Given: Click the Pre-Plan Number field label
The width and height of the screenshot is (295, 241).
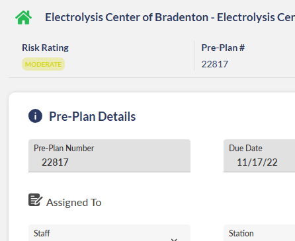Looking at the screenshot, I should [64, 148].
